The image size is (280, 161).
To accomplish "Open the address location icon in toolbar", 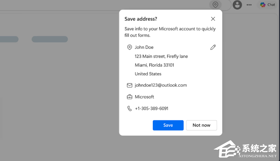I will pyautogui.click(x=215, y=5).
